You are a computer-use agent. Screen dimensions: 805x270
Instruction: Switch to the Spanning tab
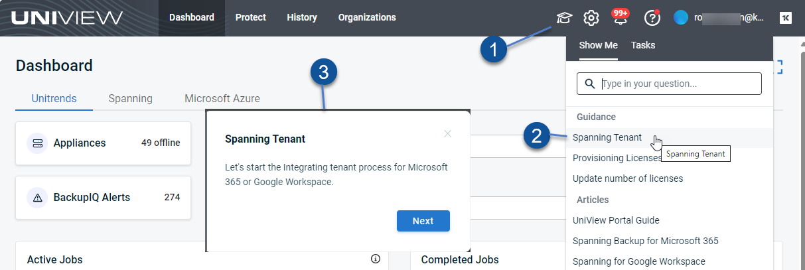click(x=130, y=98)
